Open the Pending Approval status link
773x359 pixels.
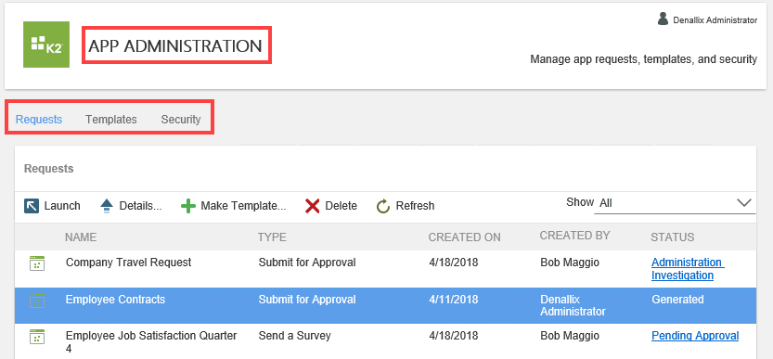click(695, 336)
